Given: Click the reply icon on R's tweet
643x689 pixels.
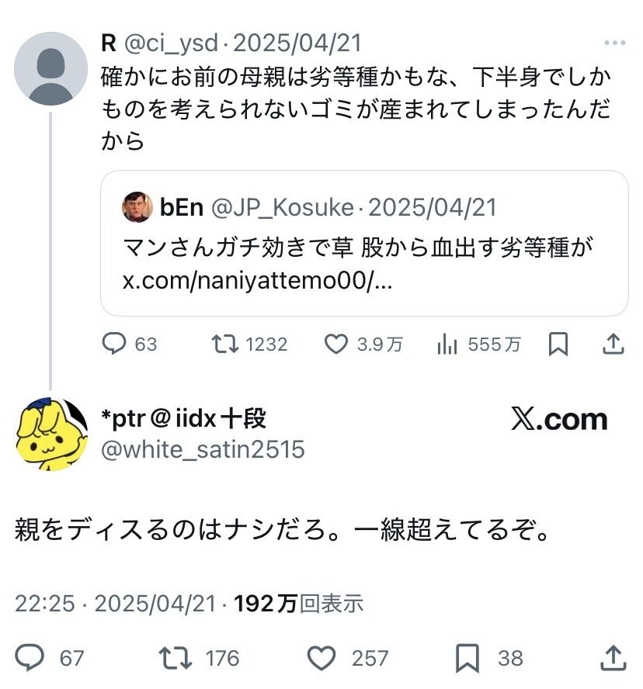Looking at the screenshot, I should (115, 344).
